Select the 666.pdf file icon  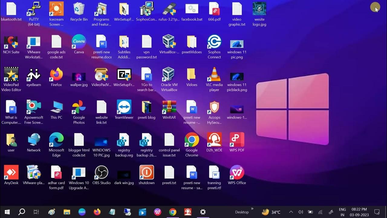[x=214, y=9]
